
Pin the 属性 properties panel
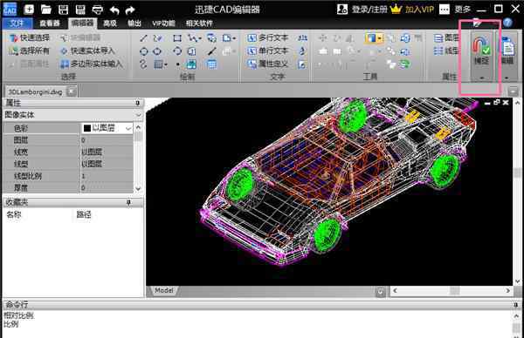[x=137, y=103]
